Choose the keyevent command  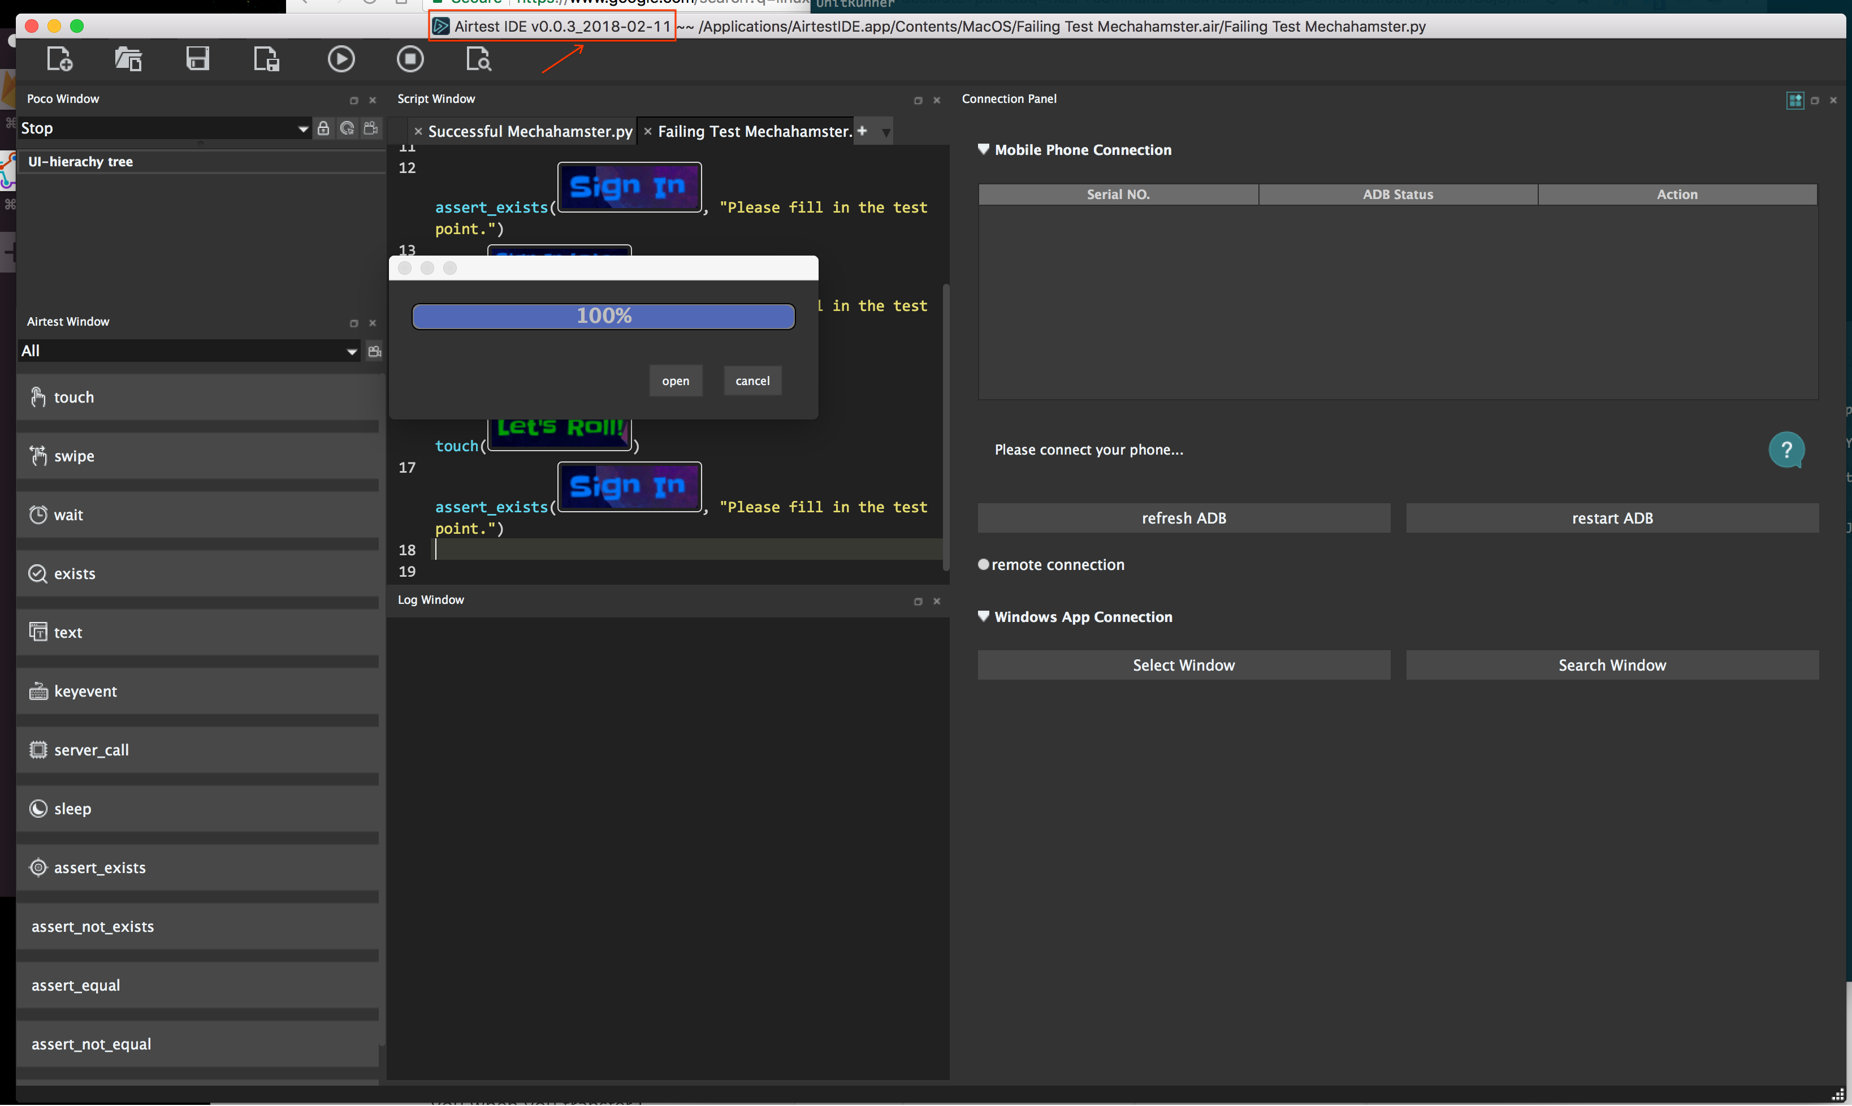click(197, 692)
